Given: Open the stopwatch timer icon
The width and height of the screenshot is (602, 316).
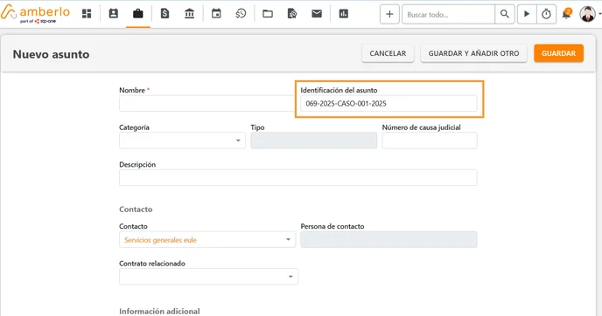Looking at the screenshot, I should 546,14.
